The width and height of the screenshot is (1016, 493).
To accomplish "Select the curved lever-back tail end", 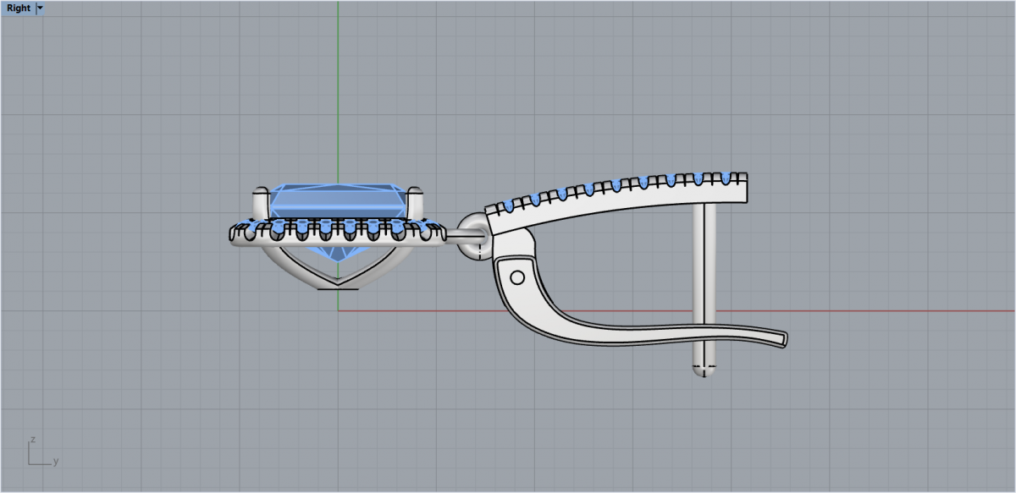I will click(x=779, y=338).
